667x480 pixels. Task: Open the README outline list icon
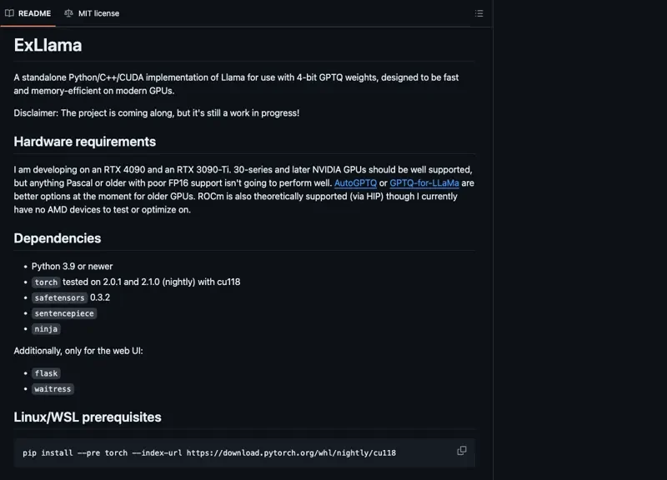(x=479, y=13)
